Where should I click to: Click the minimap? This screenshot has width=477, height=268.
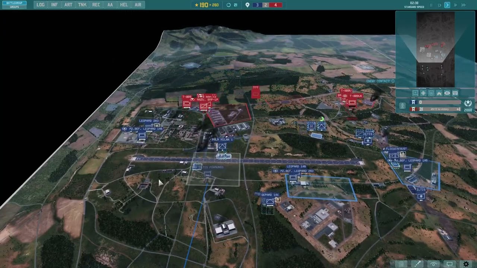pos(435,50)
